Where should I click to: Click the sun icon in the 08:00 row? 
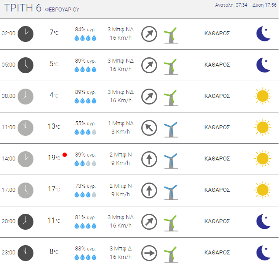click(262, 96)
